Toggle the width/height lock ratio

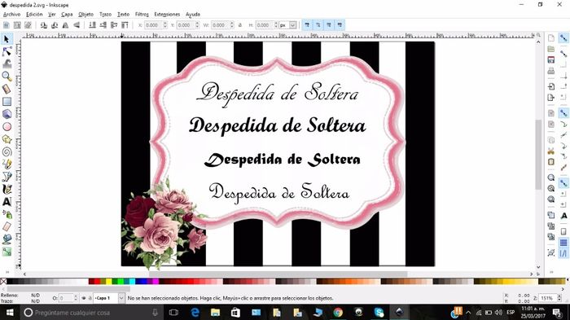point(240,25)
